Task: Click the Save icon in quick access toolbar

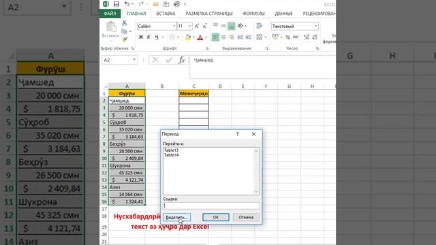Action: pyautogui.click(x=116, y=4)
